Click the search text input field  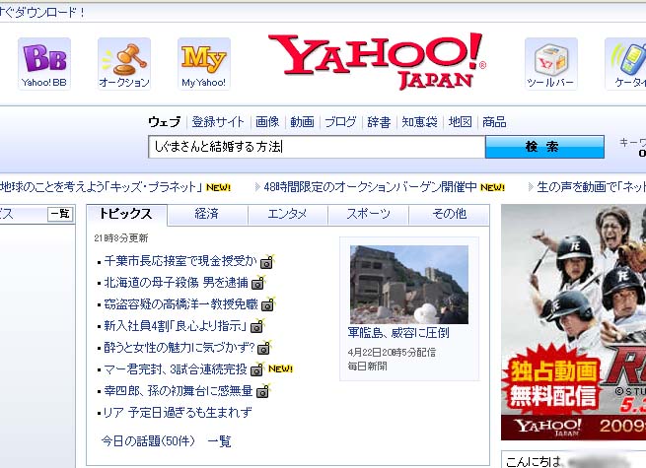(x=317, y=147)
